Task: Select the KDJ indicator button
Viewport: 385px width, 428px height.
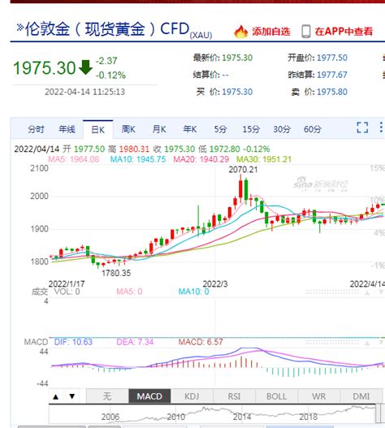Action: point(192,396)
